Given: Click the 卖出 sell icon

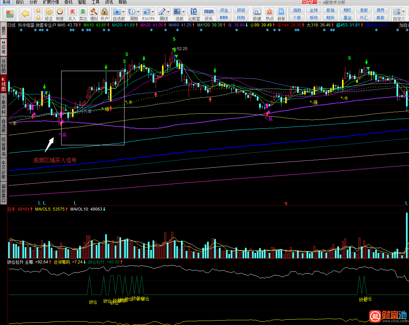Looking at the screenshot, I should pos(83,14).
